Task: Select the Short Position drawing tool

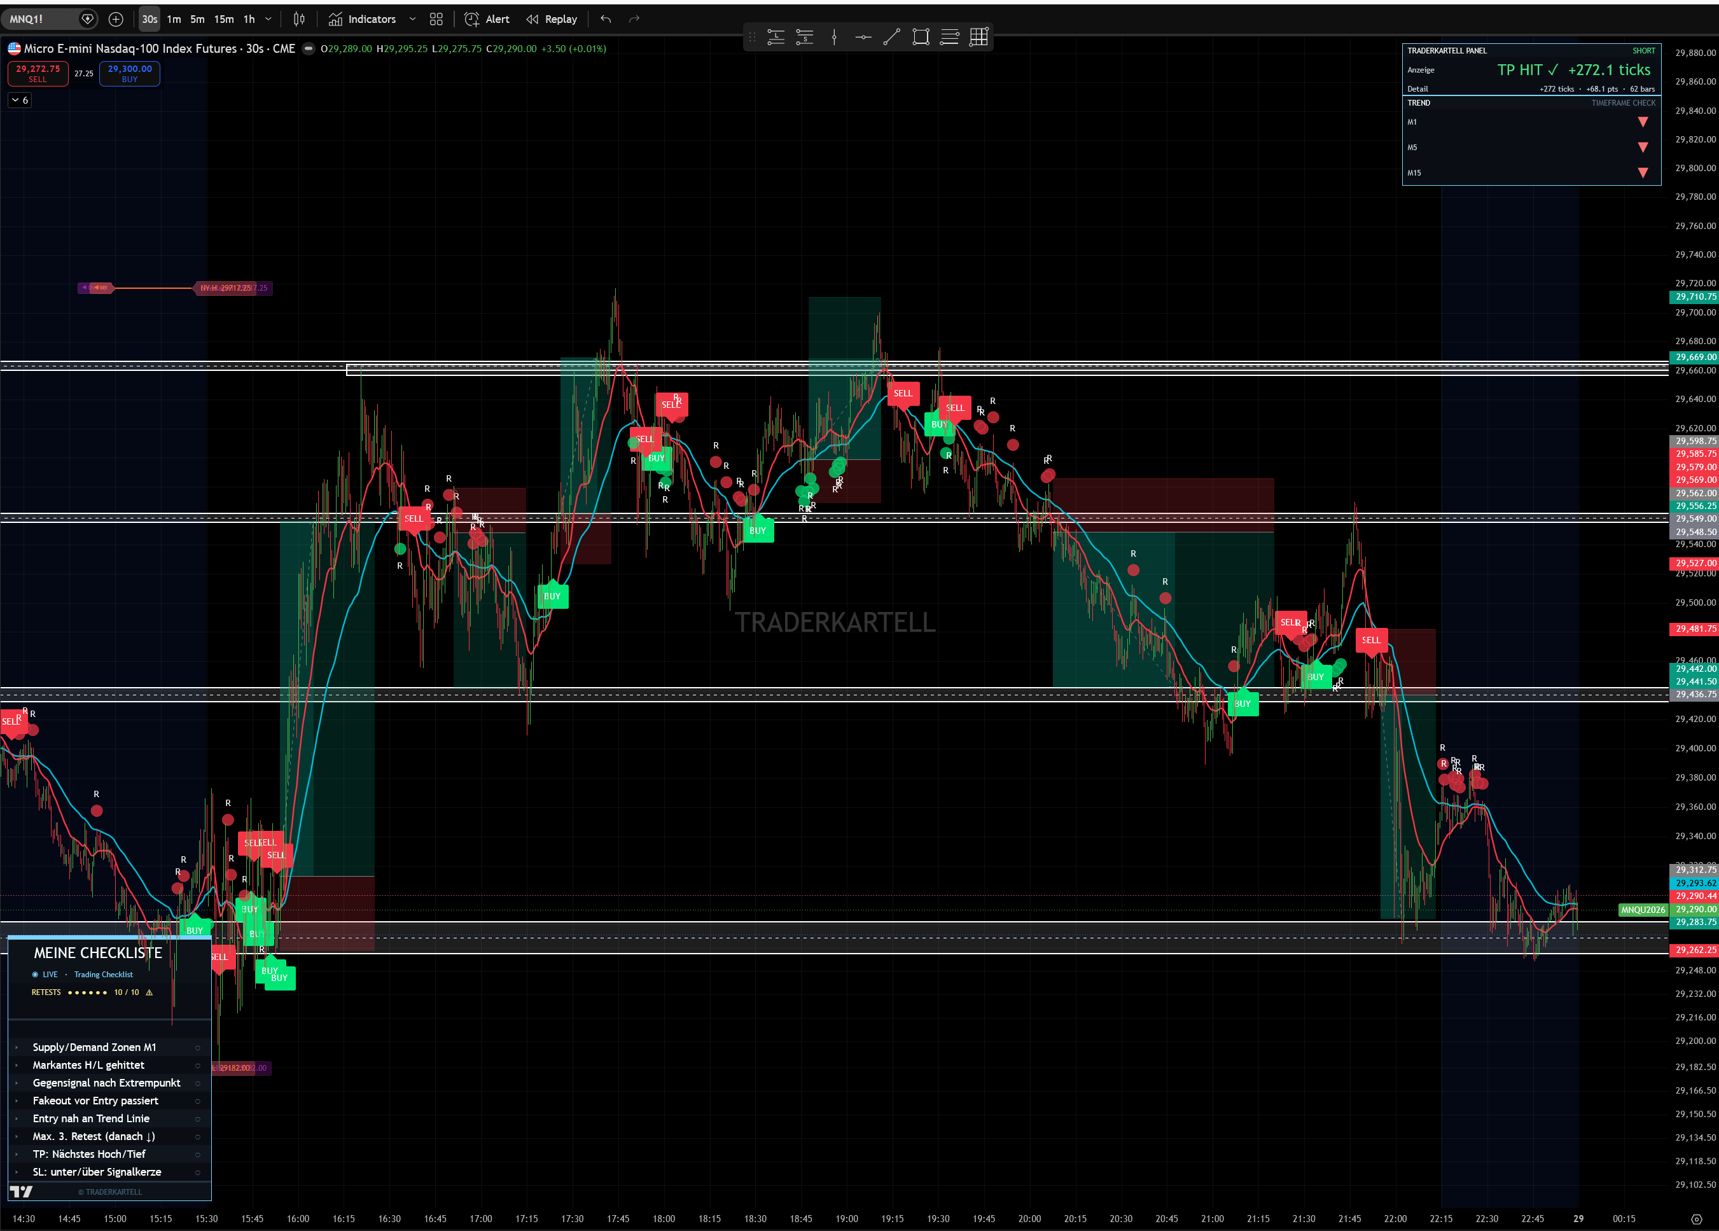Action: (x=805, y=36)
